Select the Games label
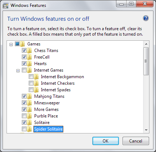 (34, 44)
